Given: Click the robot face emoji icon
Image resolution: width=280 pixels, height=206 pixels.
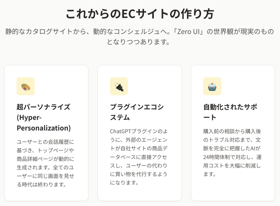Looking at the screenshot, I should click(212, 86).
